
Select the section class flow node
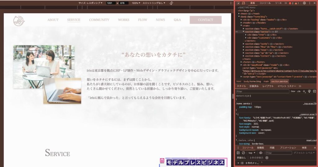point(269,47)
